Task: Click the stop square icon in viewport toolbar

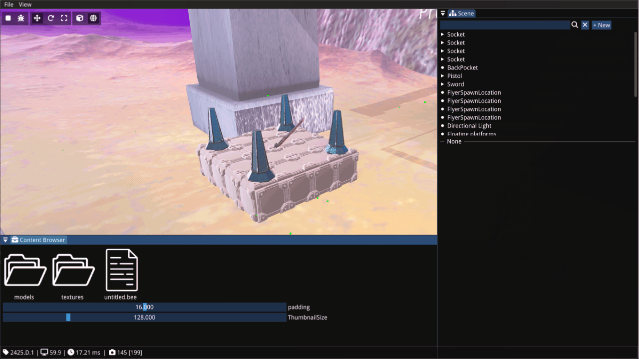Action: pyautogui.click(x=8, y=18)
